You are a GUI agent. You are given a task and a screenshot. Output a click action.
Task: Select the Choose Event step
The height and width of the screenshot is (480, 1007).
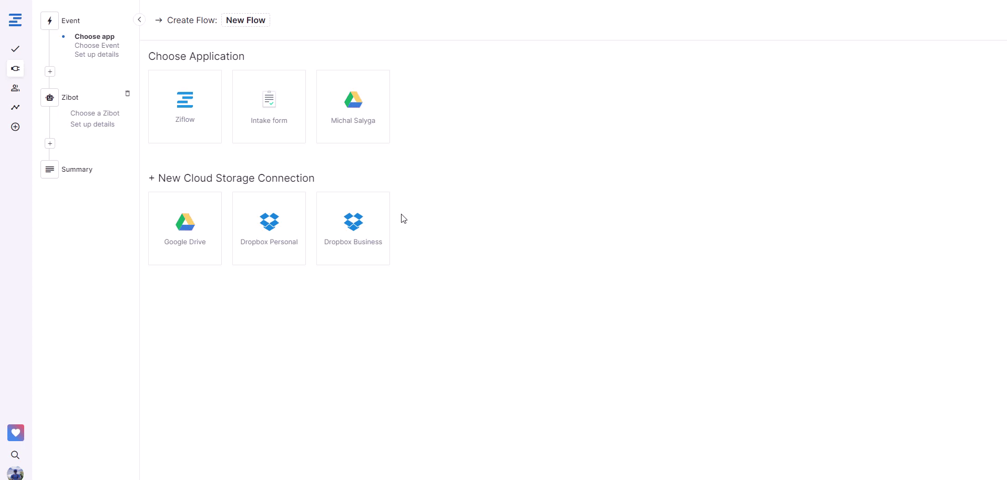(x=97, y=45)
